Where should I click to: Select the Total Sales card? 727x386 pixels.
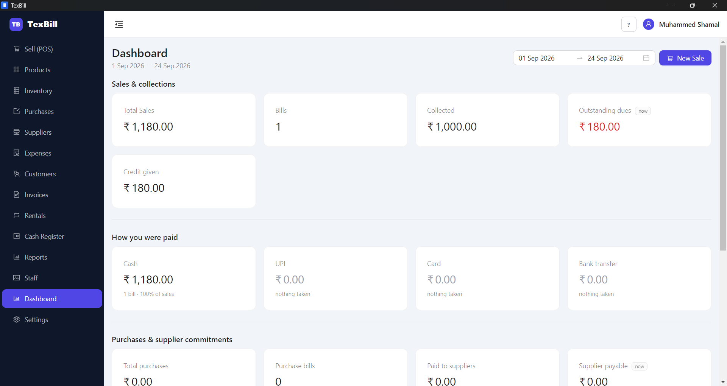(184, 120)
